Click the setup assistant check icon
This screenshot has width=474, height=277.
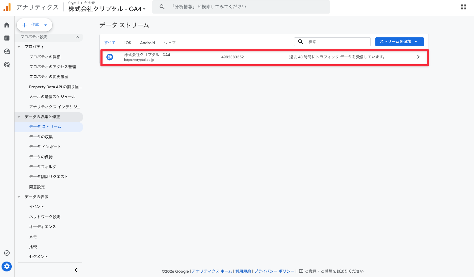(x=7, y=253)
